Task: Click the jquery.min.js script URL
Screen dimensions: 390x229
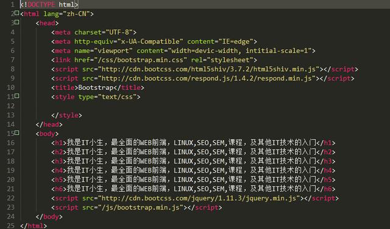Action: coord(199,198)
